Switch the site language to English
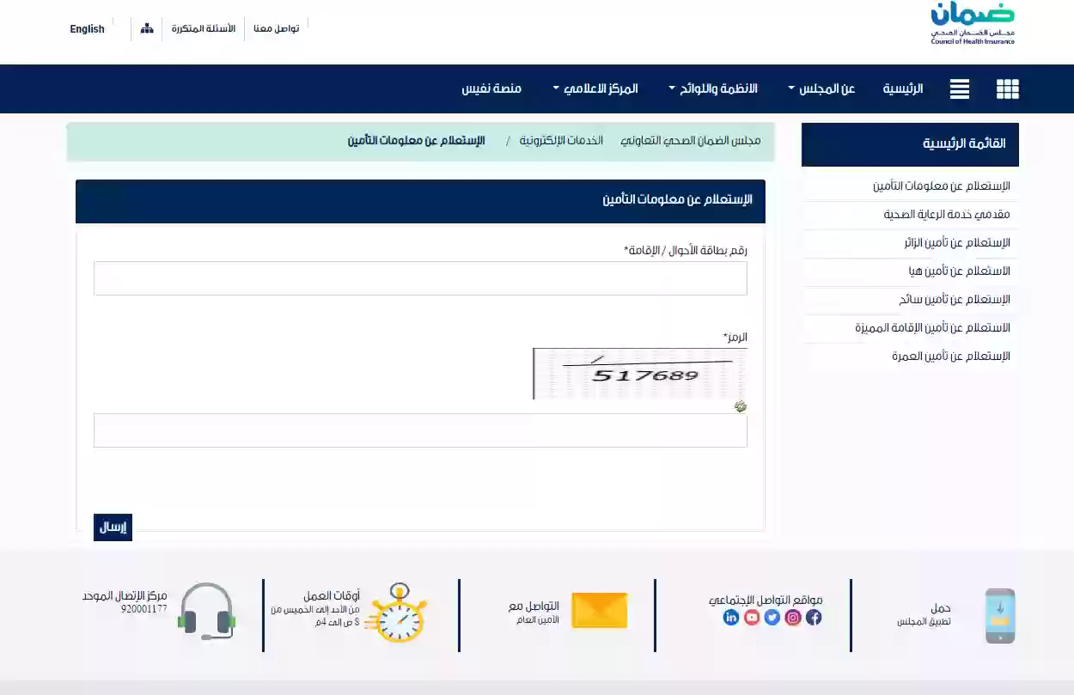 click(x=86, y=28)
